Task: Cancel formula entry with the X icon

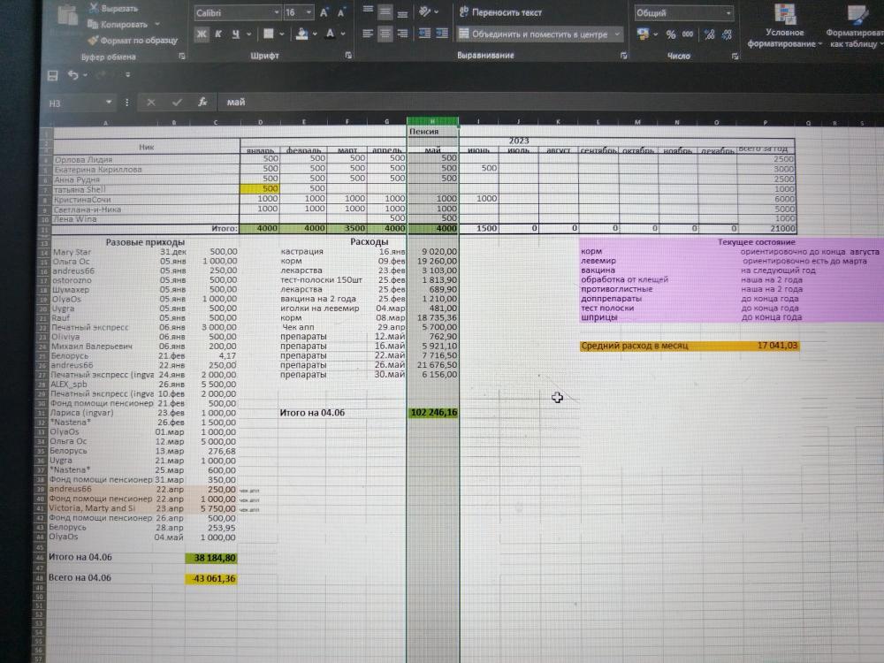Action: click(x=150, y=103)
